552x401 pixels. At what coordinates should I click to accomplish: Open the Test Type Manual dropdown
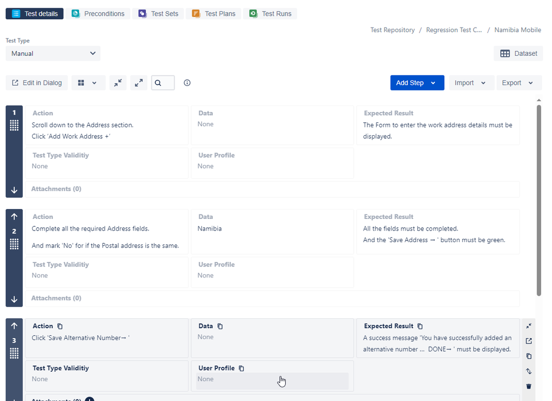click(x=53, y=54)
